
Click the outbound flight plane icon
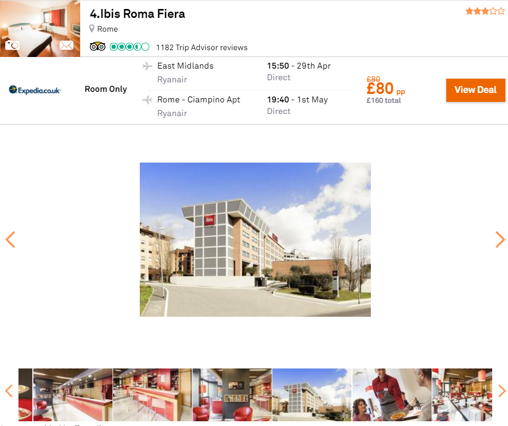coord(147,66)
